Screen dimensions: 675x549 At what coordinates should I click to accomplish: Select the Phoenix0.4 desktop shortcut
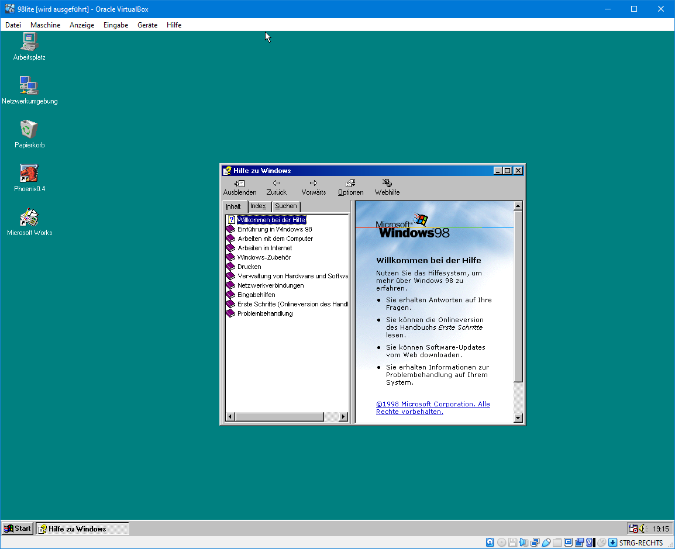coord(29,174)
